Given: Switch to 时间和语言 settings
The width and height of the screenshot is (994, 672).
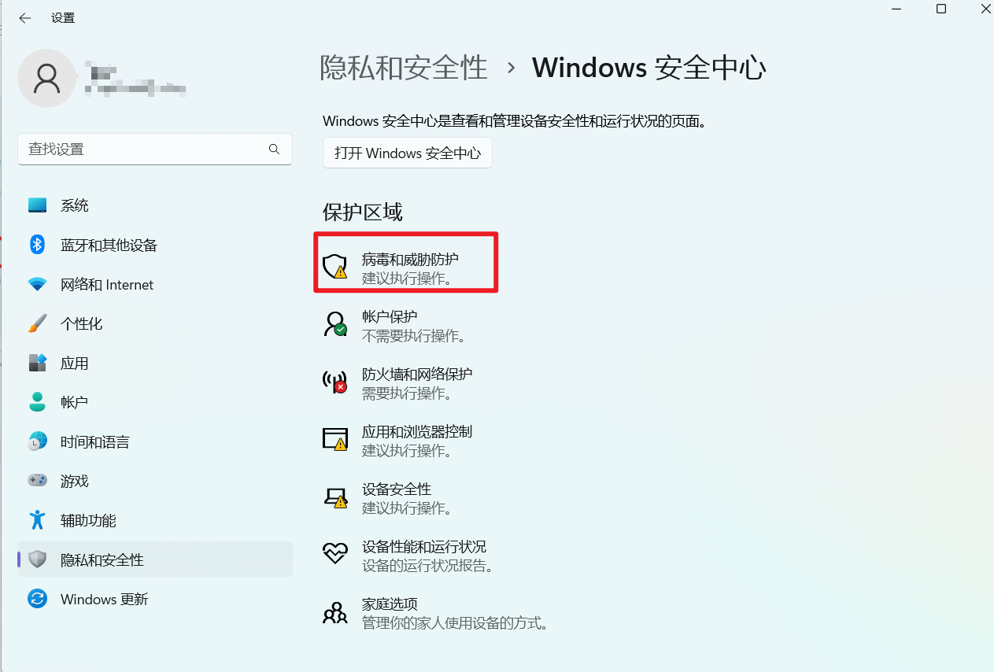Looking at the screenshot, I should (x=155, y=441).
